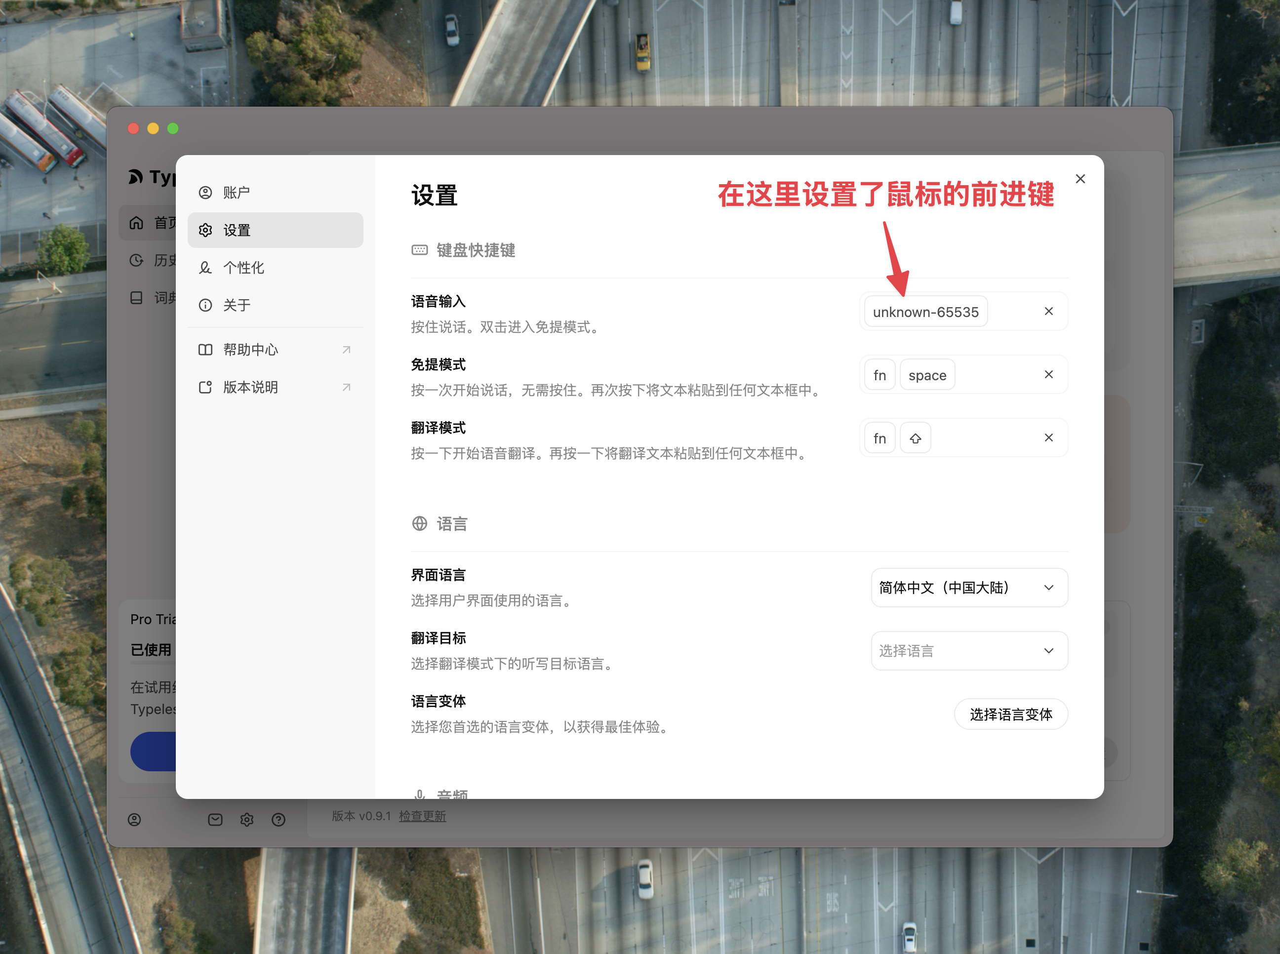Click the 检查更新 link
Image resolution: width=1280 pixels, height=954 pixels.
pos(422,816)
